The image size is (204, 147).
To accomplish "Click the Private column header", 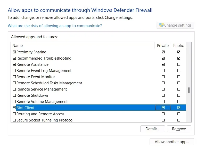I will click(x=163, y=46).
